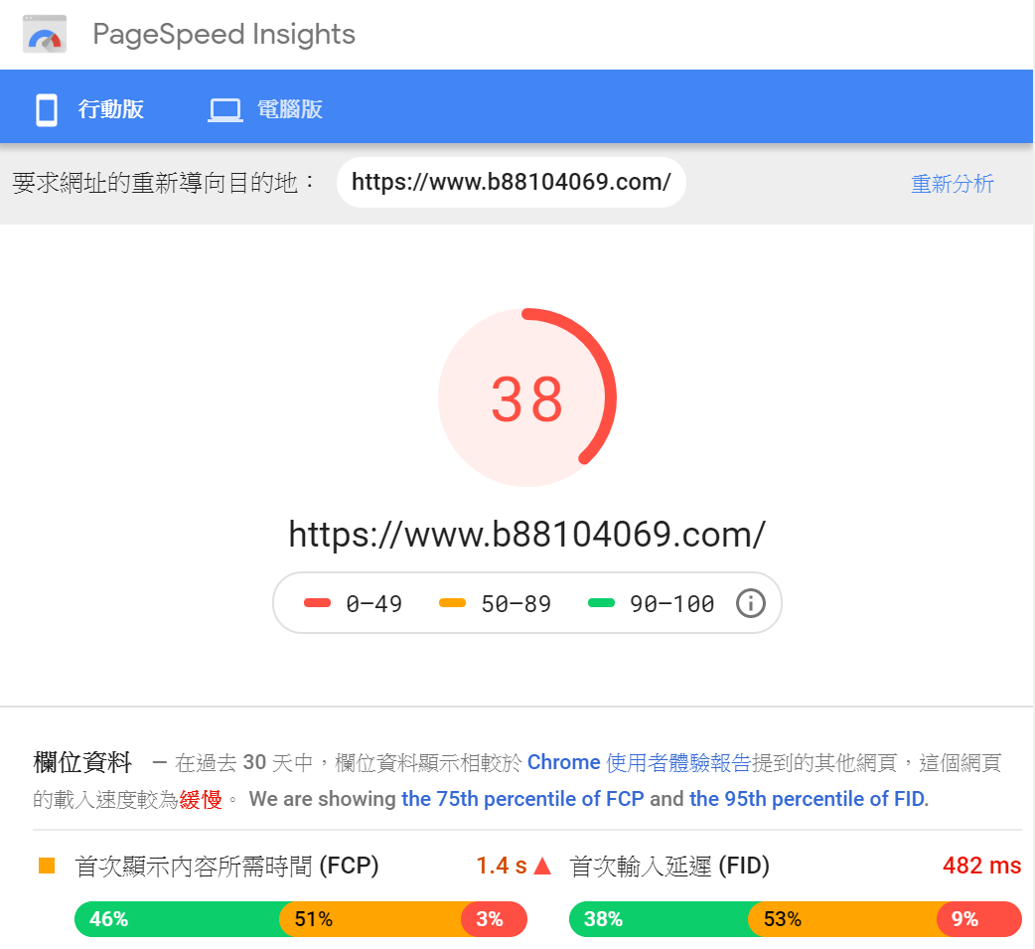Click the red 0–49 legend entry
1035x949 pixels.
353,603
